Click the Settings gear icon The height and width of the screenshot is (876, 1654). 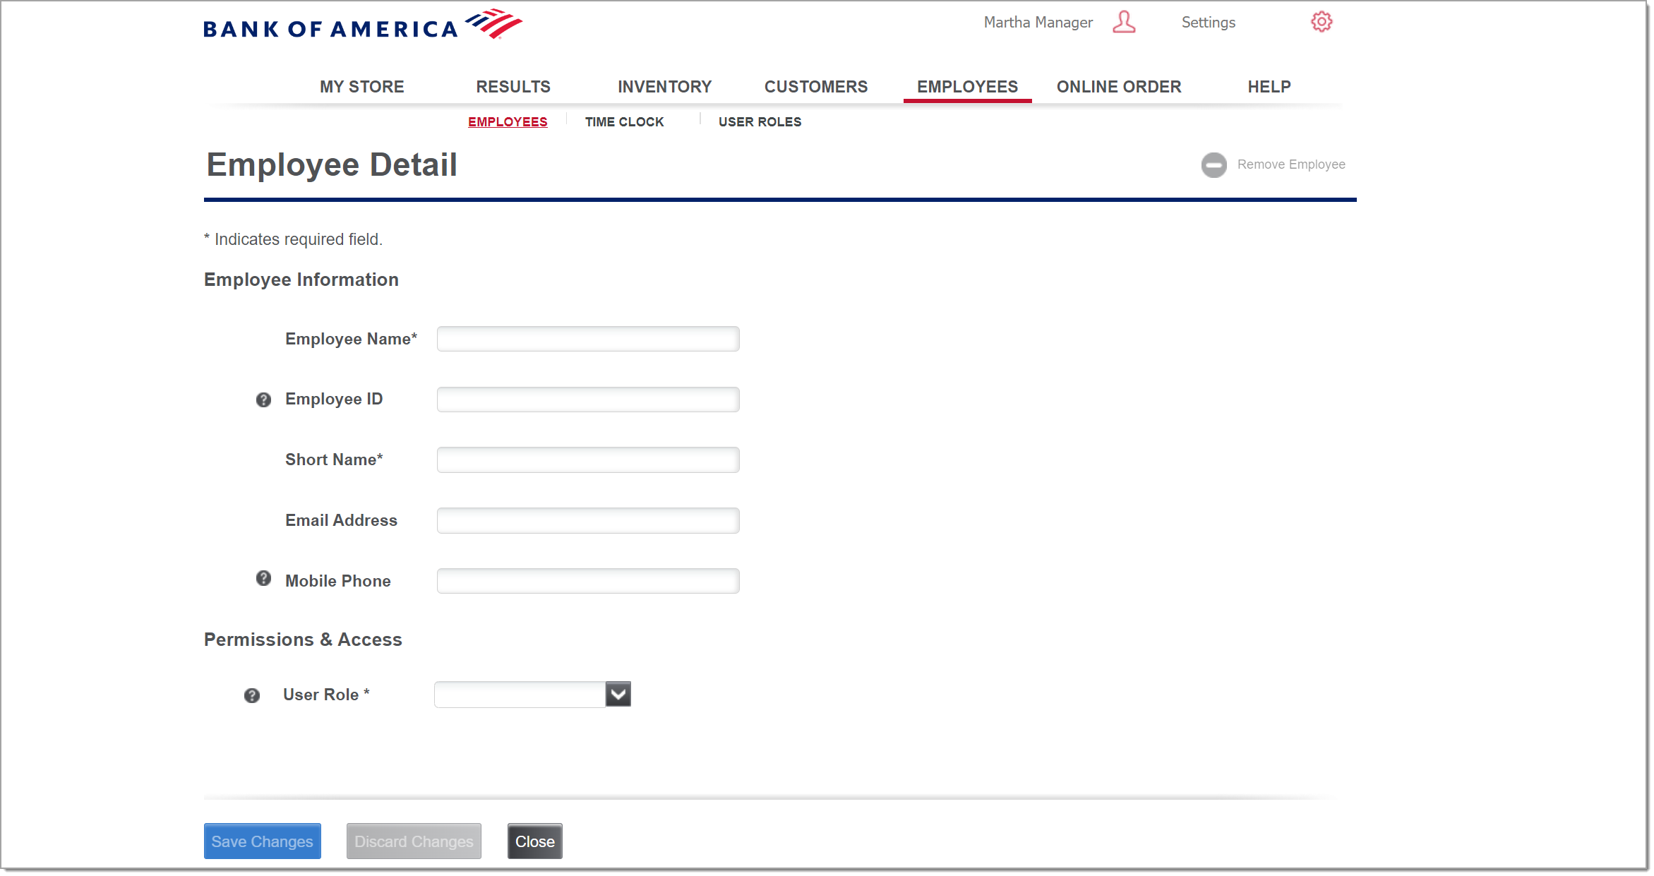1322,22
